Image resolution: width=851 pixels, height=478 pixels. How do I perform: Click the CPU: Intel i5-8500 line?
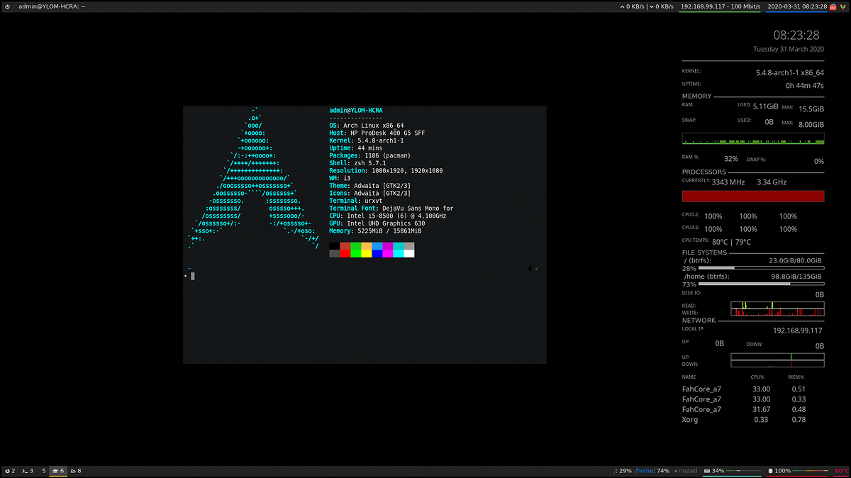pyautogui.click(x=387, y=216)
